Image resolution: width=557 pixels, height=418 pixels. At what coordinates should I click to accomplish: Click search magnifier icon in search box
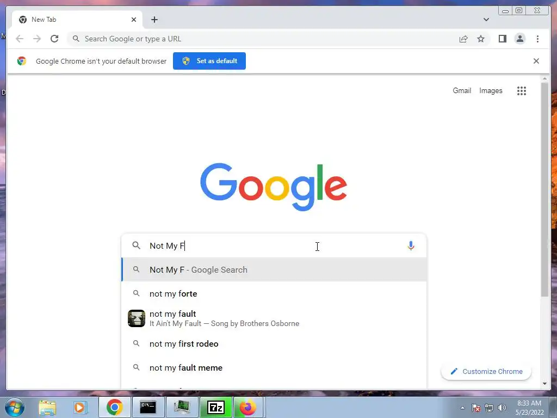[x=136, y=245]
